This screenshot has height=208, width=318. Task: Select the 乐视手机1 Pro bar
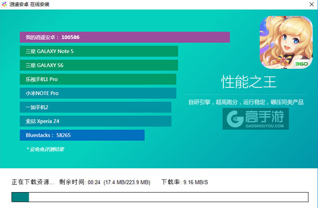(98, 79)
